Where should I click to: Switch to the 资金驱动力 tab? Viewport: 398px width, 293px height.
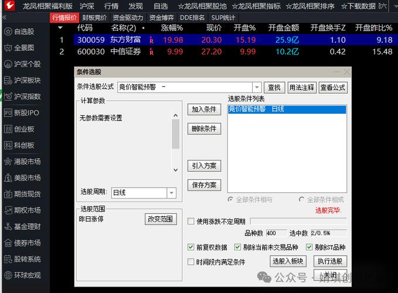coord(128,18)
